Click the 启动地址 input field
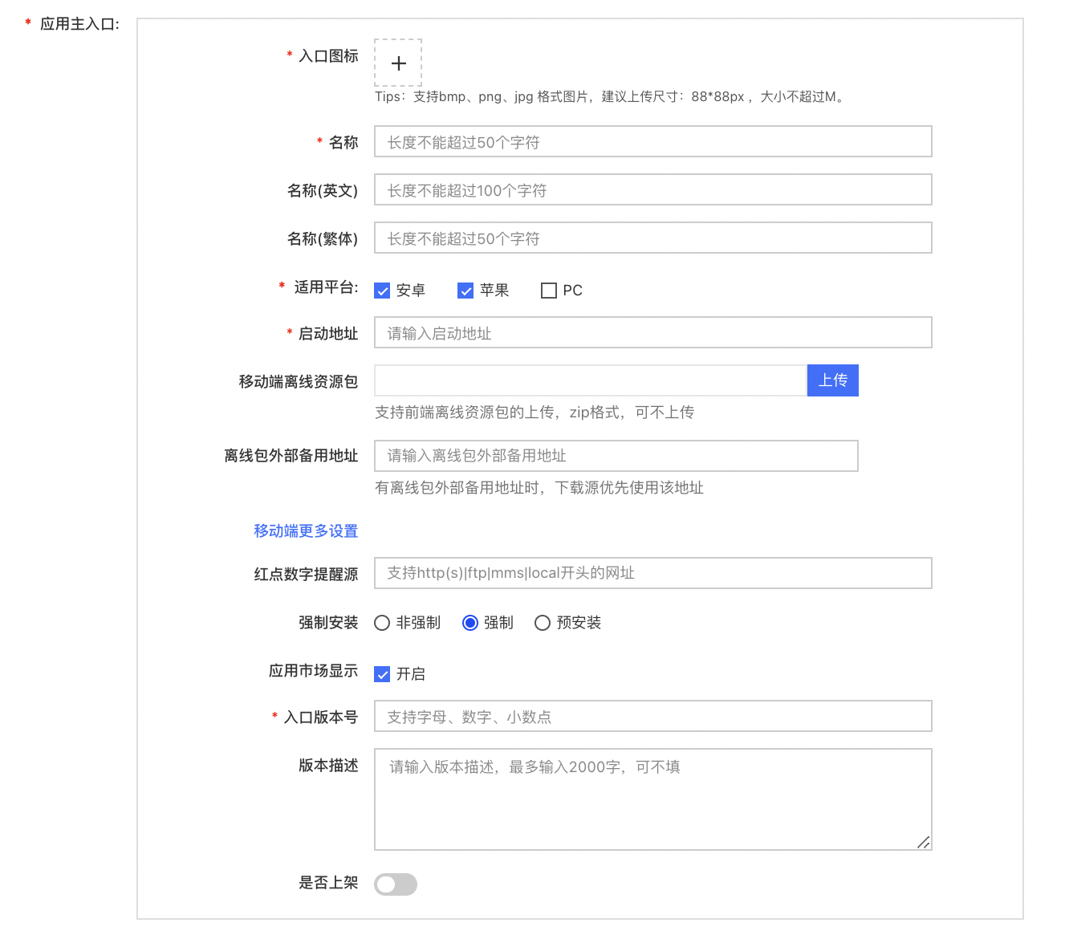Screen dimensions: 1069x931 pyautogui.click(x=652, y=333)
